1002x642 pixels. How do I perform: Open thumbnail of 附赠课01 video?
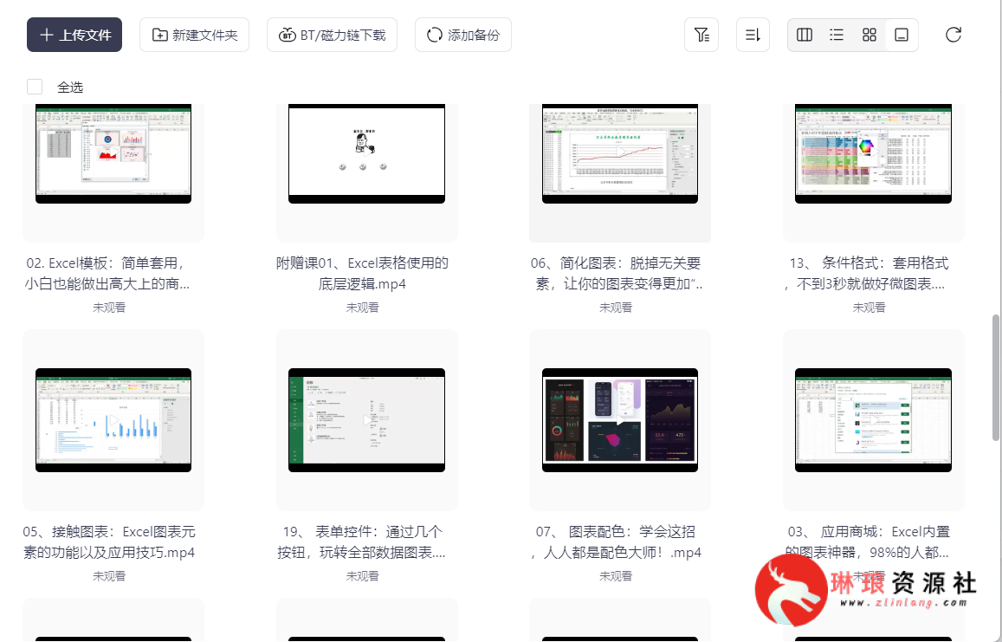(x=367, y=153)
